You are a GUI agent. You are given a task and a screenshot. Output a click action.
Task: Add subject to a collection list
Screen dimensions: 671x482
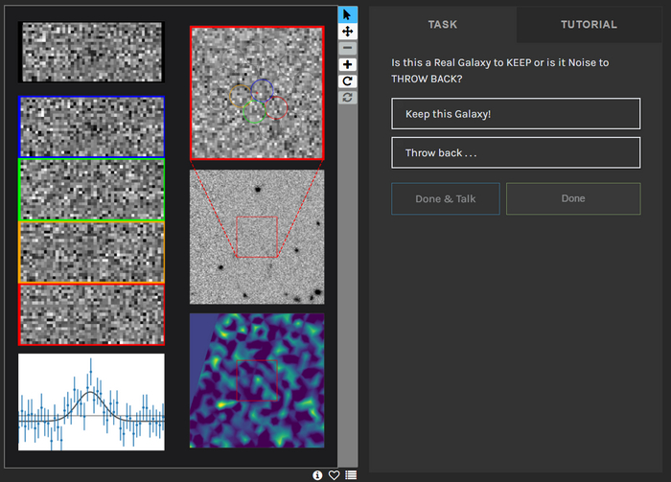coord(351,475)
